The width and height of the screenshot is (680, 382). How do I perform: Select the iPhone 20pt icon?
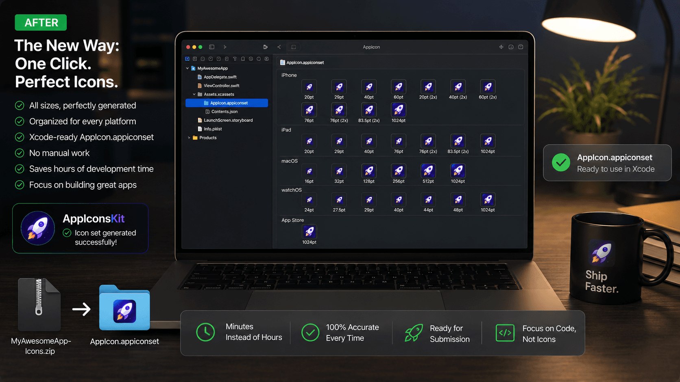tap(309, 87)
